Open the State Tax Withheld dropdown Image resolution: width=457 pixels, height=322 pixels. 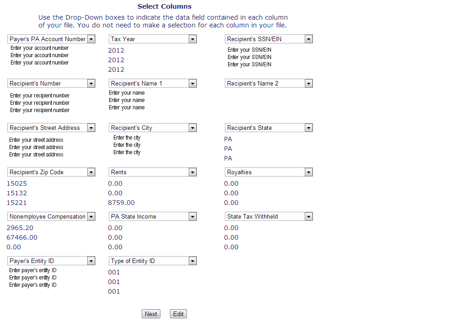click(308, 216)
